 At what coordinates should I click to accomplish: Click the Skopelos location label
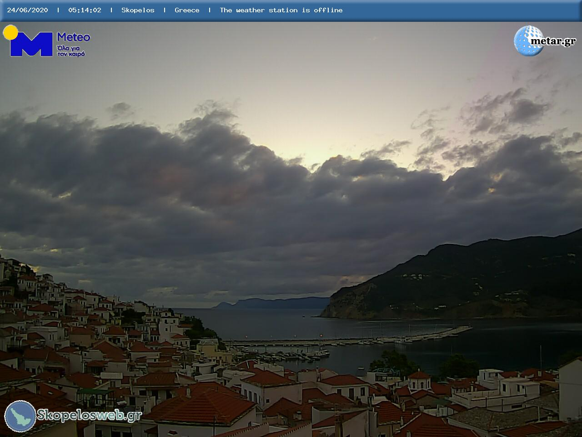[138, 10]
